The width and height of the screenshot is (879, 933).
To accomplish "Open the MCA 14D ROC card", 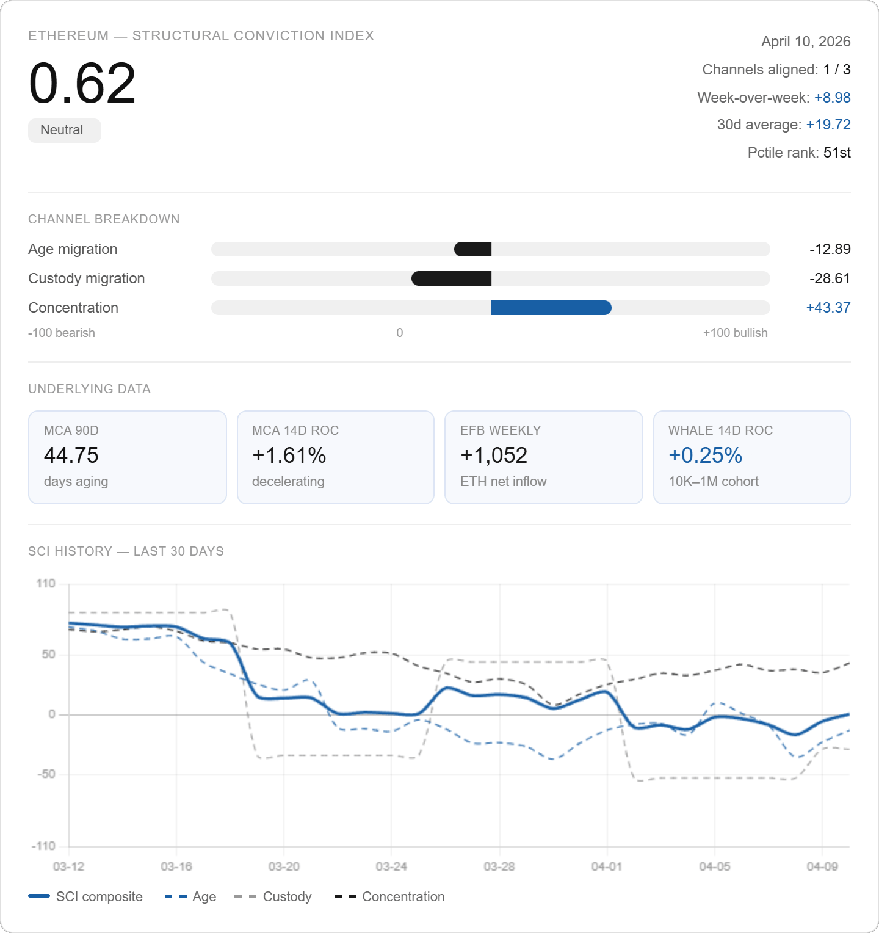I will coord(336,457).
